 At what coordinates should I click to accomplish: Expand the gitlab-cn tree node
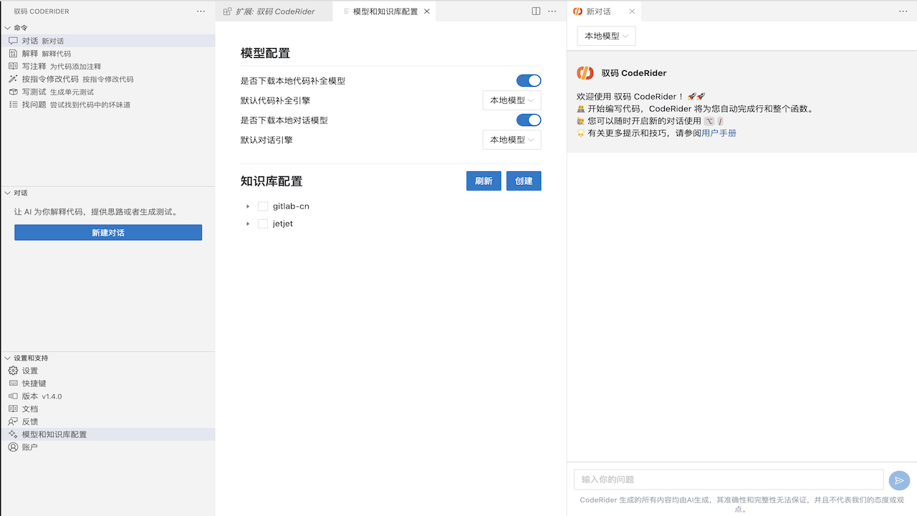click(248, 206)
